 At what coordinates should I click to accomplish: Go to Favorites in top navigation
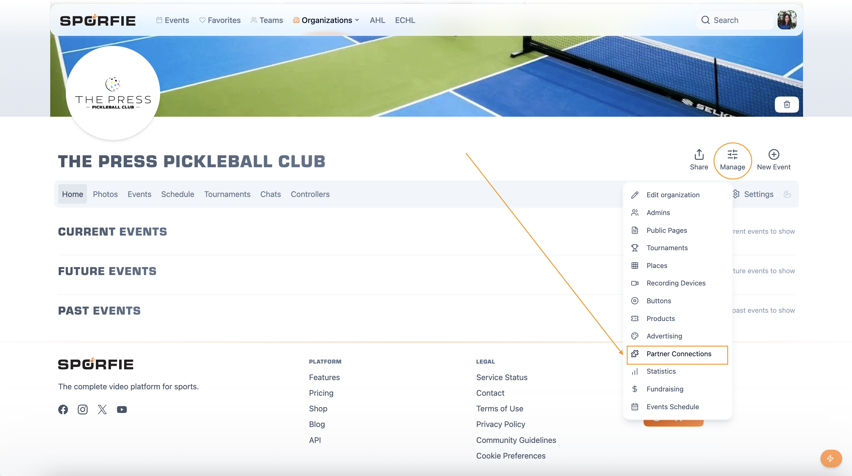220,20
